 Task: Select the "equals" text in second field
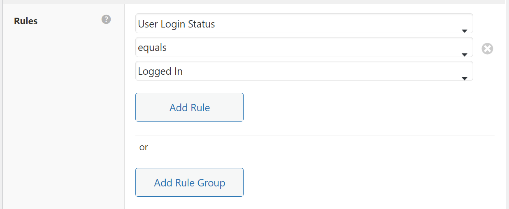pos(152,48)
